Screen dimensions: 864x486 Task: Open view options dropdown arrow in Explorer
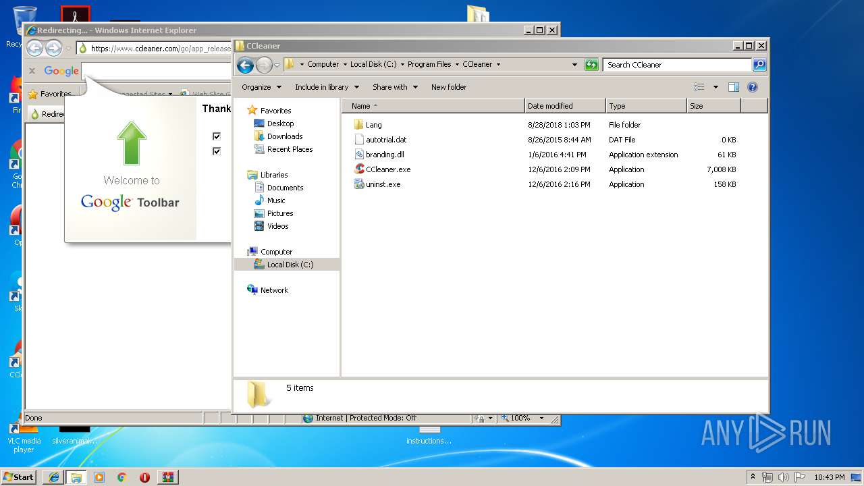(x=715, y=87)
